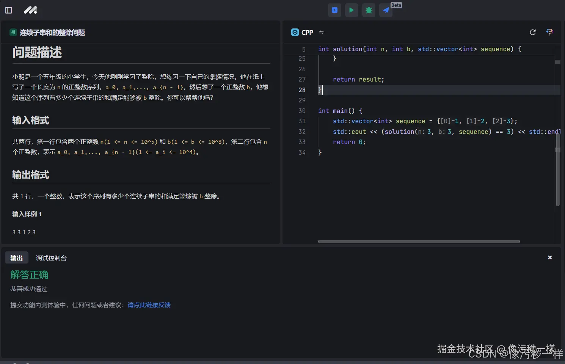Click the 解答正确 result text
565x364 pixels.
[x=29, y=275]
